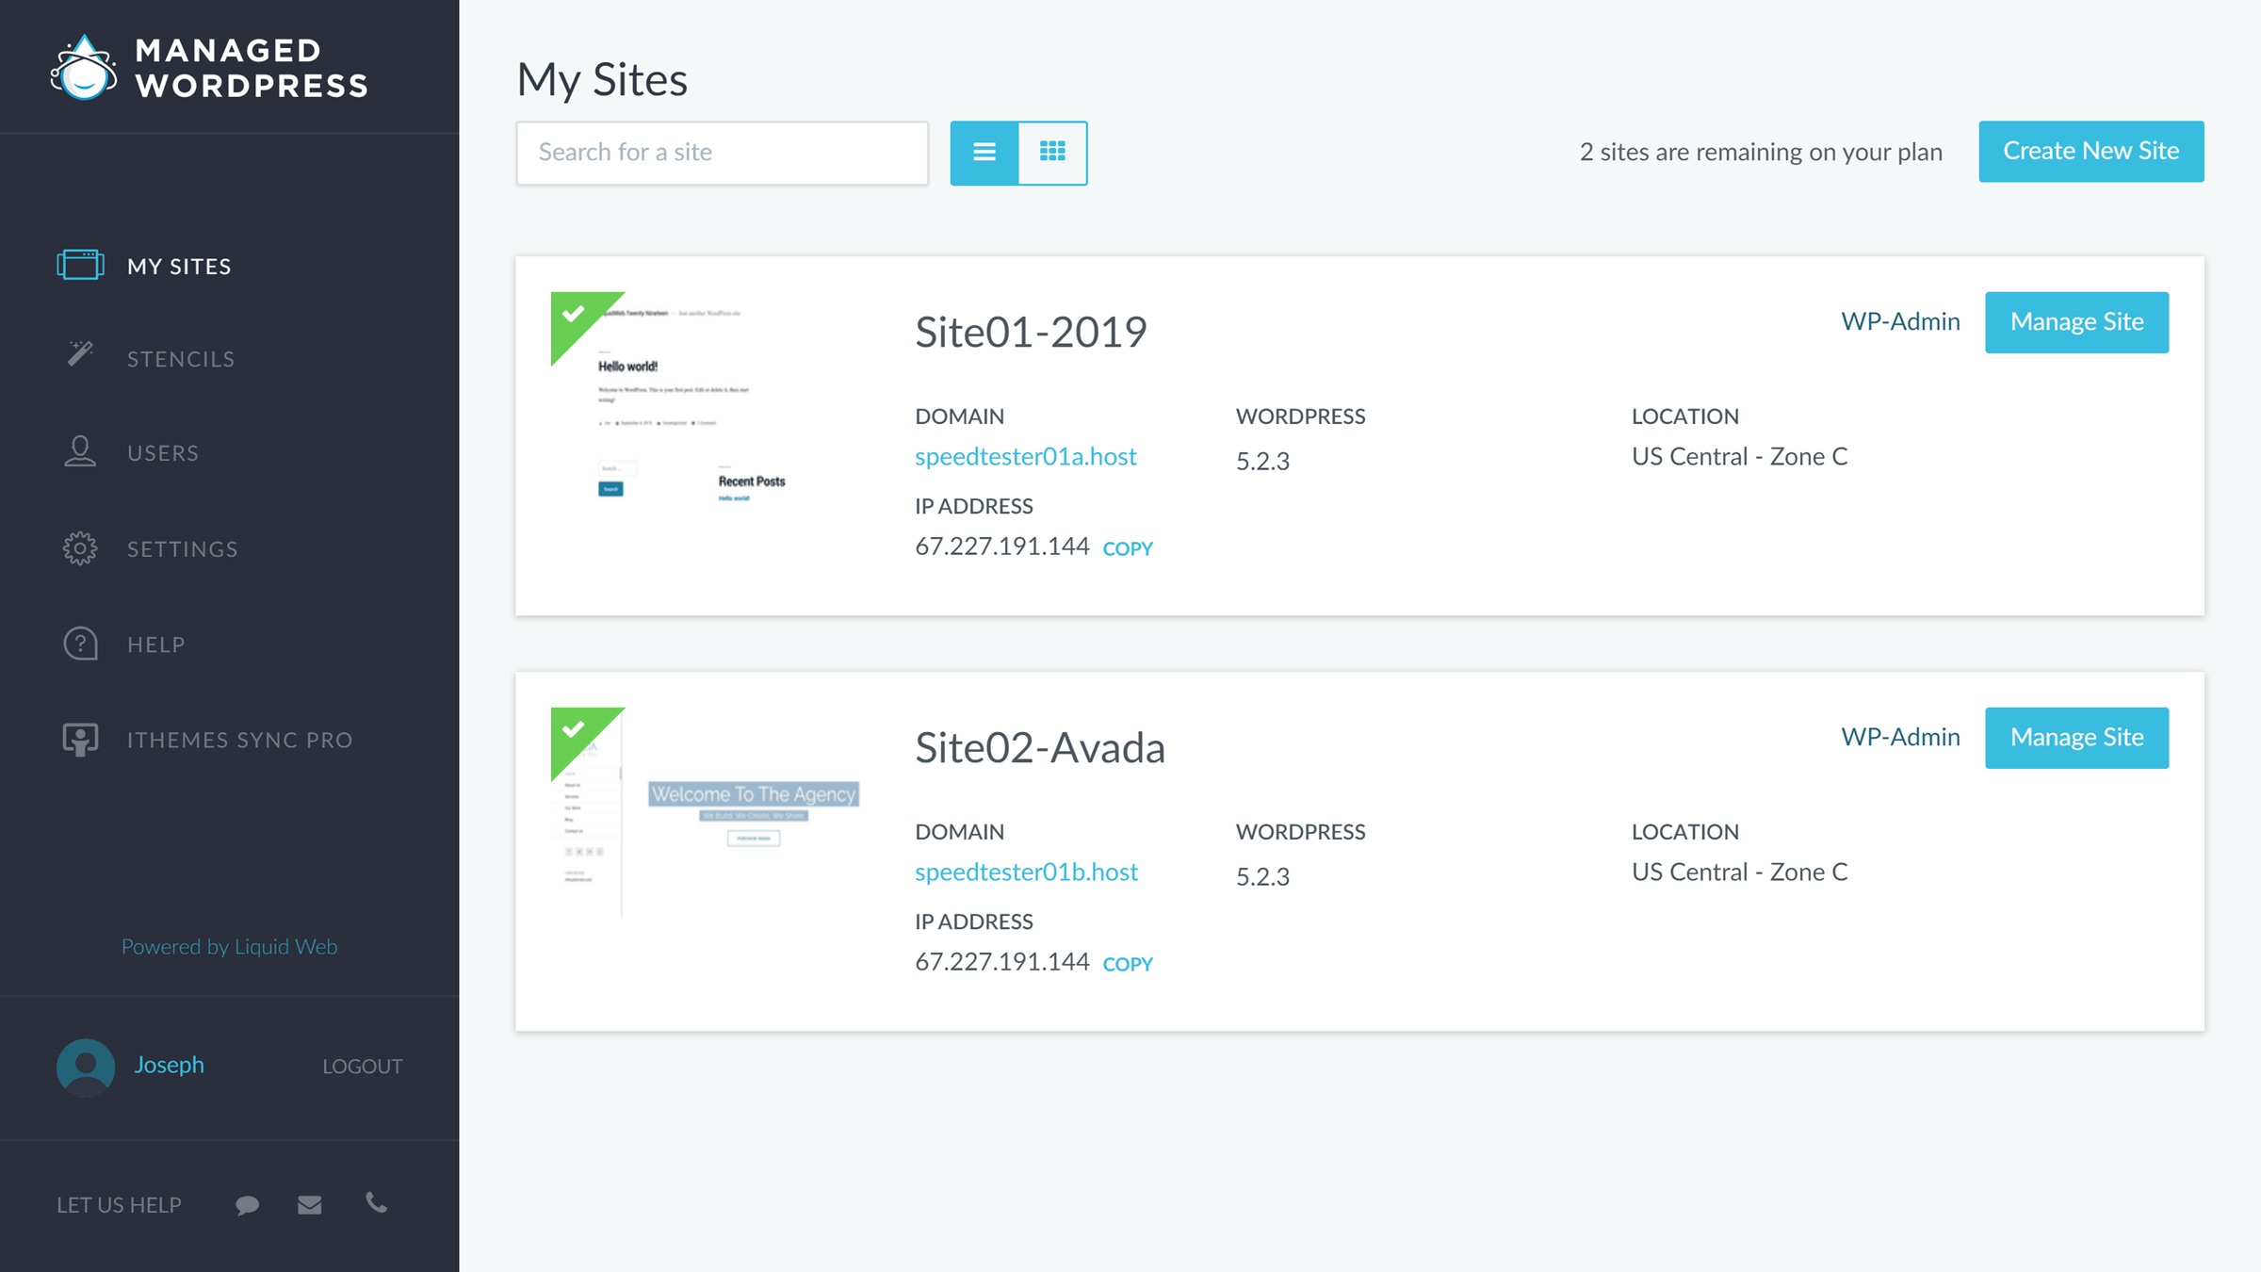Click the email support envelope icon
Viewport: 2261px width, 1272px height.
click(310, 1205)
